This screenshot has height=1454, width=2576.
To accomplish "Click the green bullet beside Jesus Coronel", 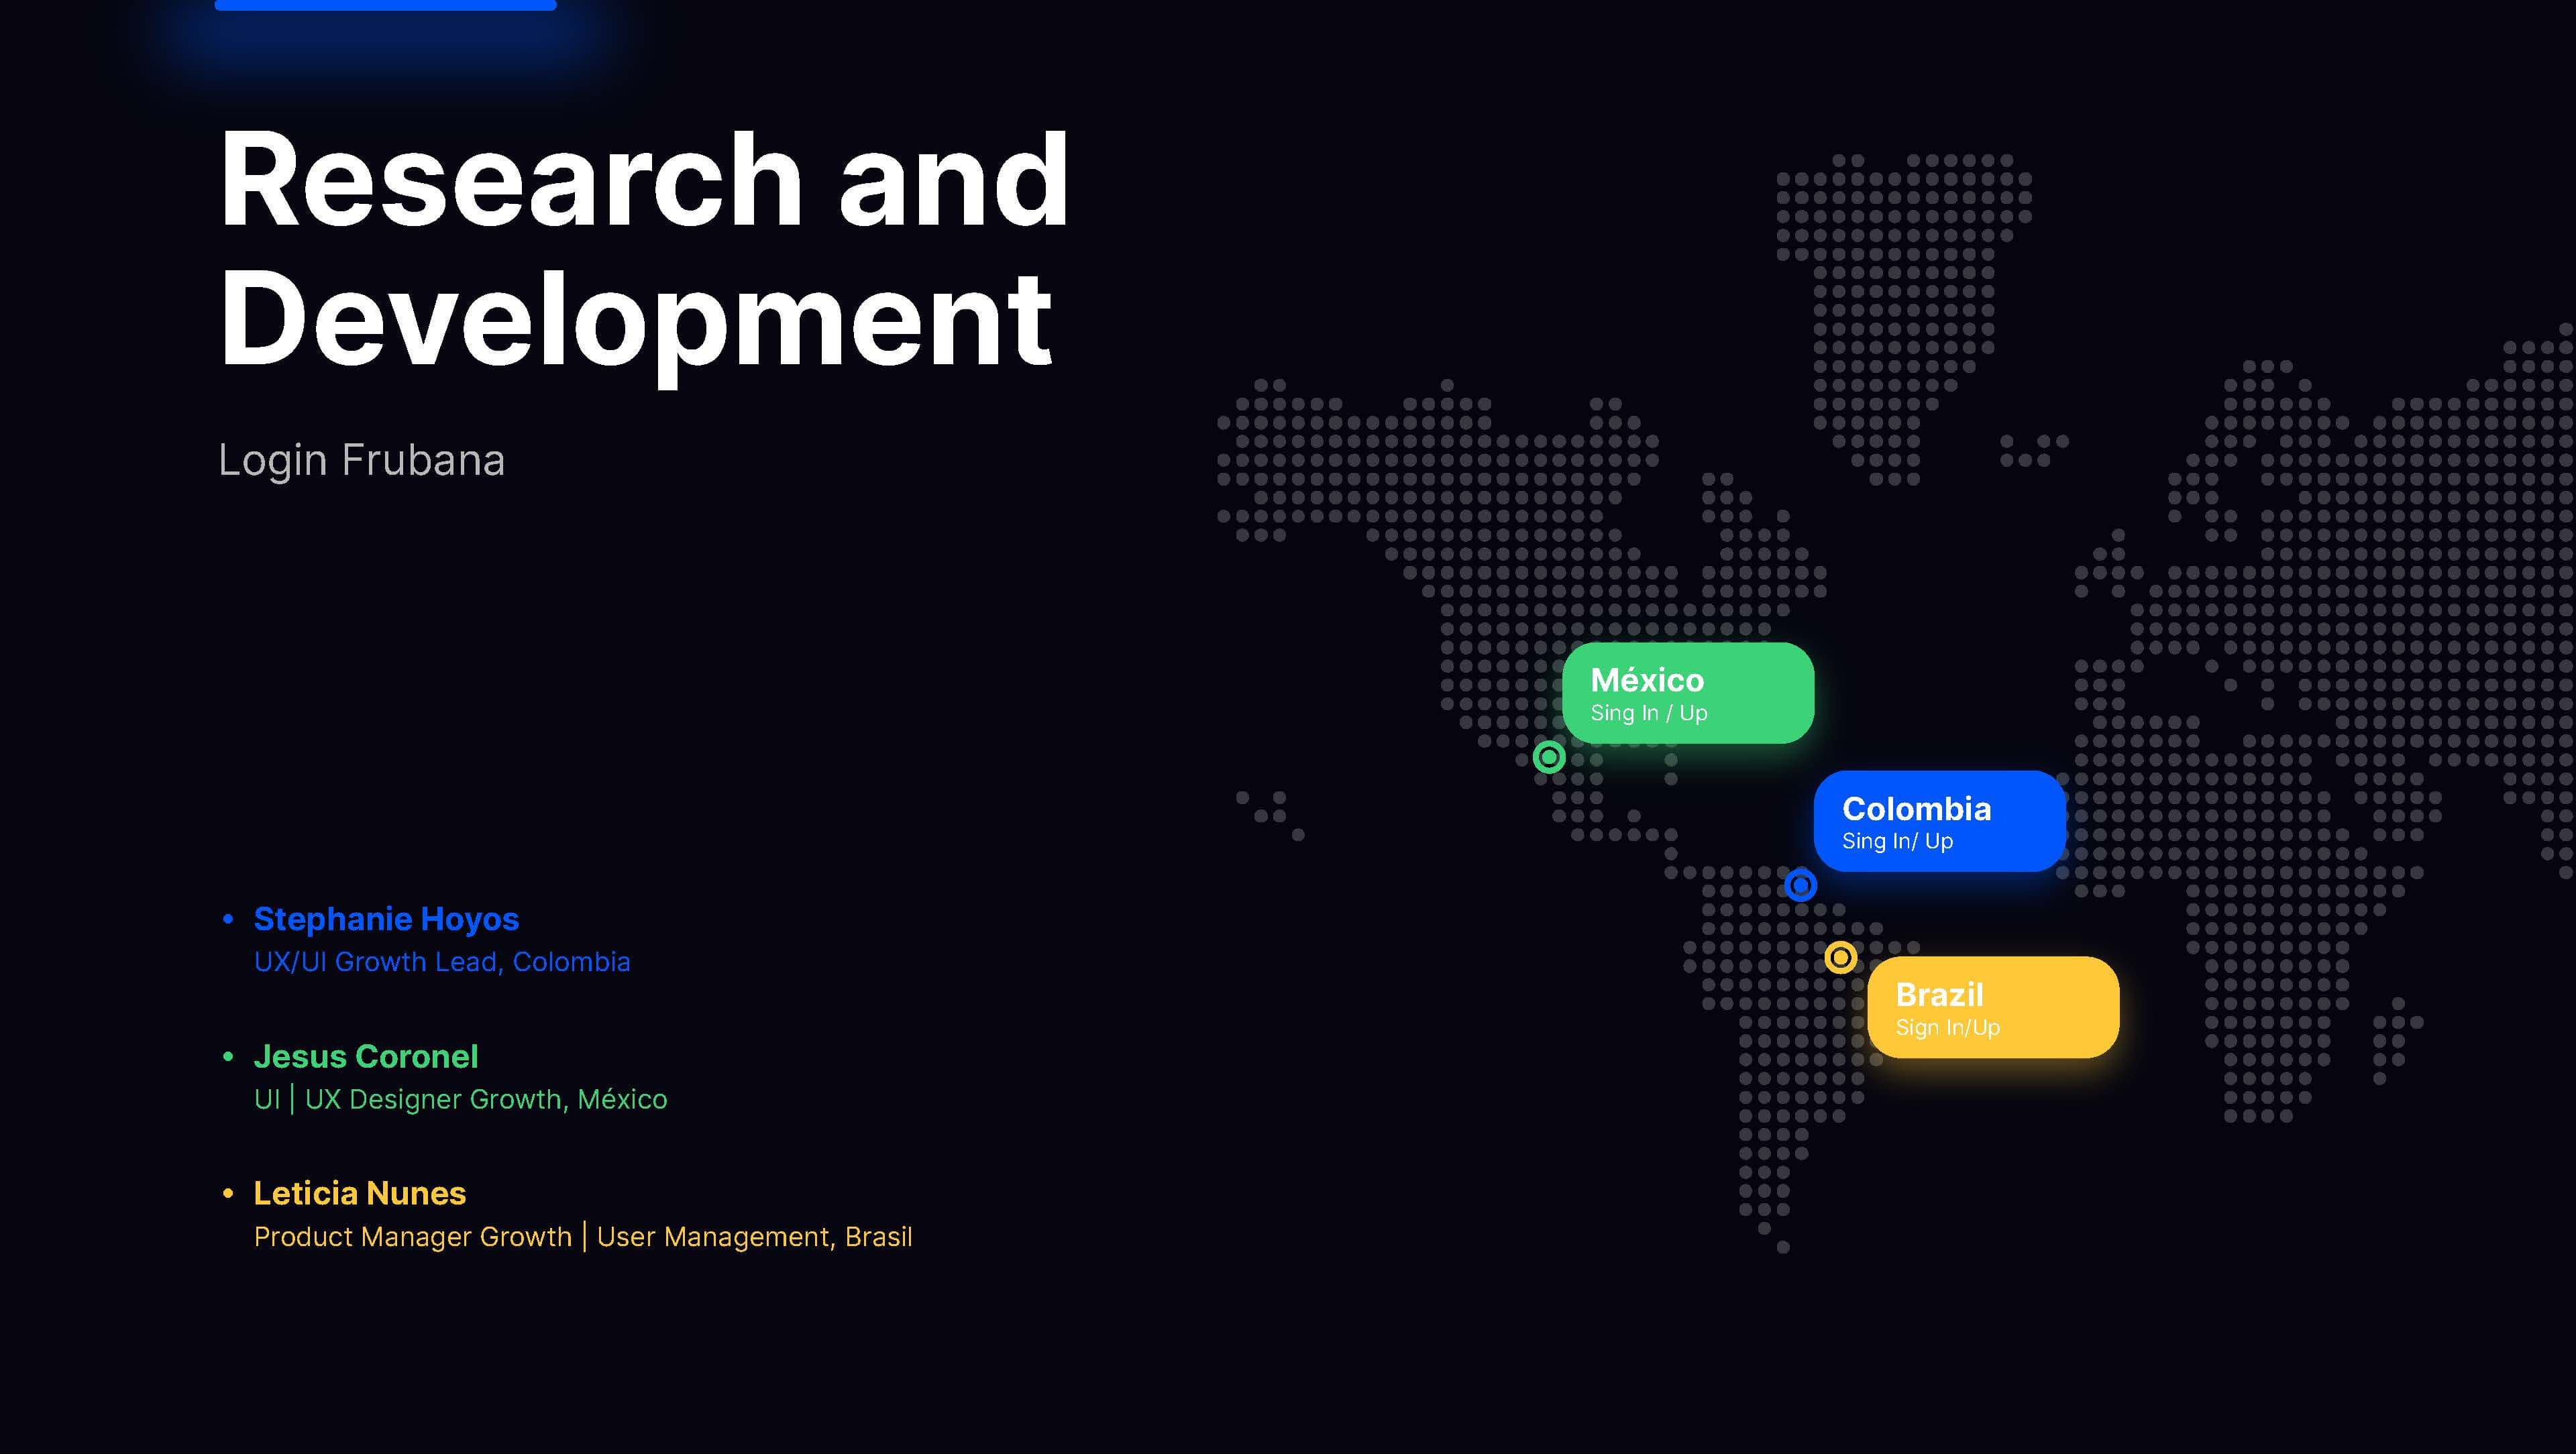I will click(x=228, y=1056).
